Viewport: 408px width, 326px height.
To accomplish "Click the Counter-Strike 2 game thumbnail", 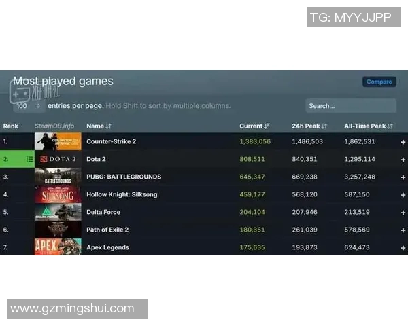I will [x=58, y=141].
